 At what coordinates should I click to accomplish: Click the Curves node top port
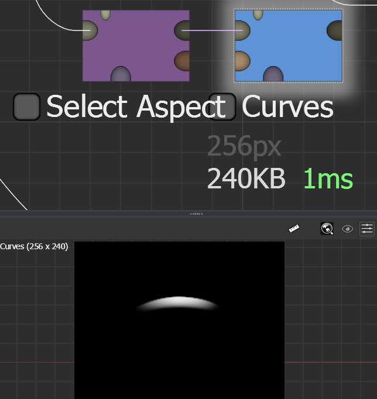pyautogui.click(x=258, y=15)
